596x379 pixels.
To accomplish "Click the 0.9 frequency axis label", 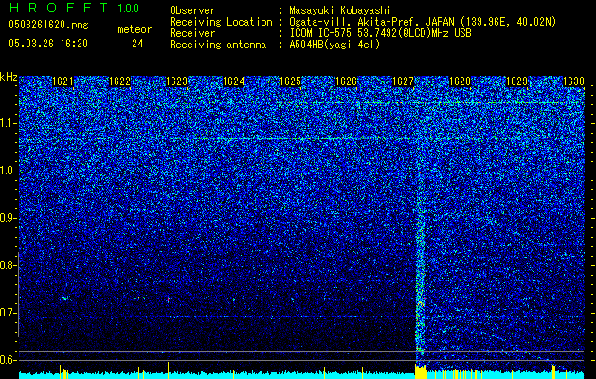I will coord(8,218).
